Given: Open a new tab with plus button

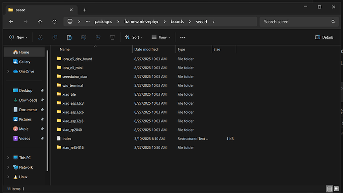Looking at the screenshot, I should [x=85, y=10].
